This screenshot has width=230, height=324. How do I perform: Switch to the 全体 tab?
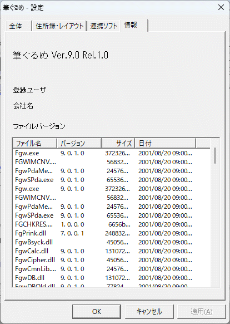click(18, 26)
